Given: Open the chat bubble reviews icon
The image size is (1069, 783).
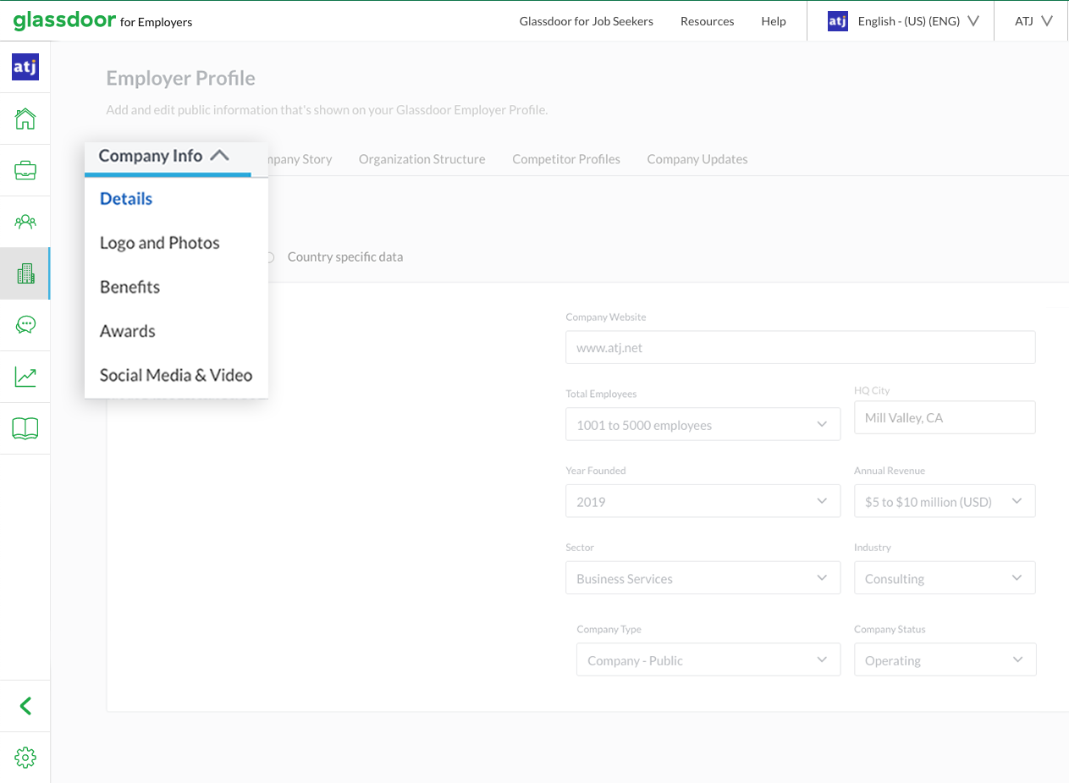Looking at the screenshot, I should [x=25, y=325].
